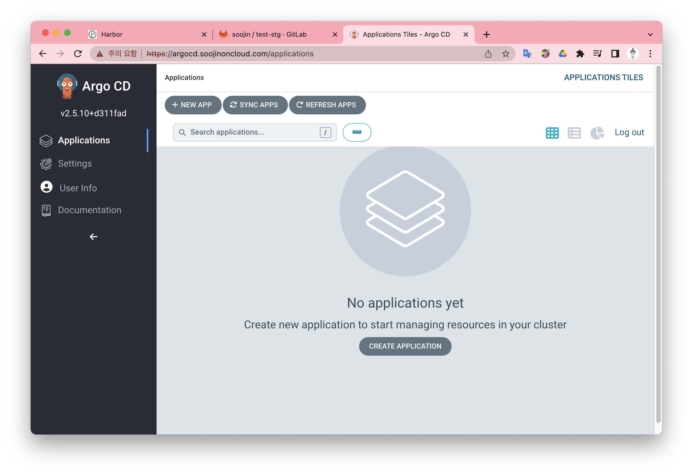The height and width of the screenshot is (475, 693).
Task: Click the ruler filter toggle button
Action: click(357, 132)
